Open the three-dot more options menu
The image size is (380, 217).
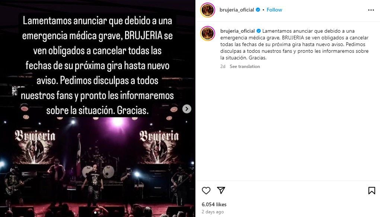[x=371, y=10]
